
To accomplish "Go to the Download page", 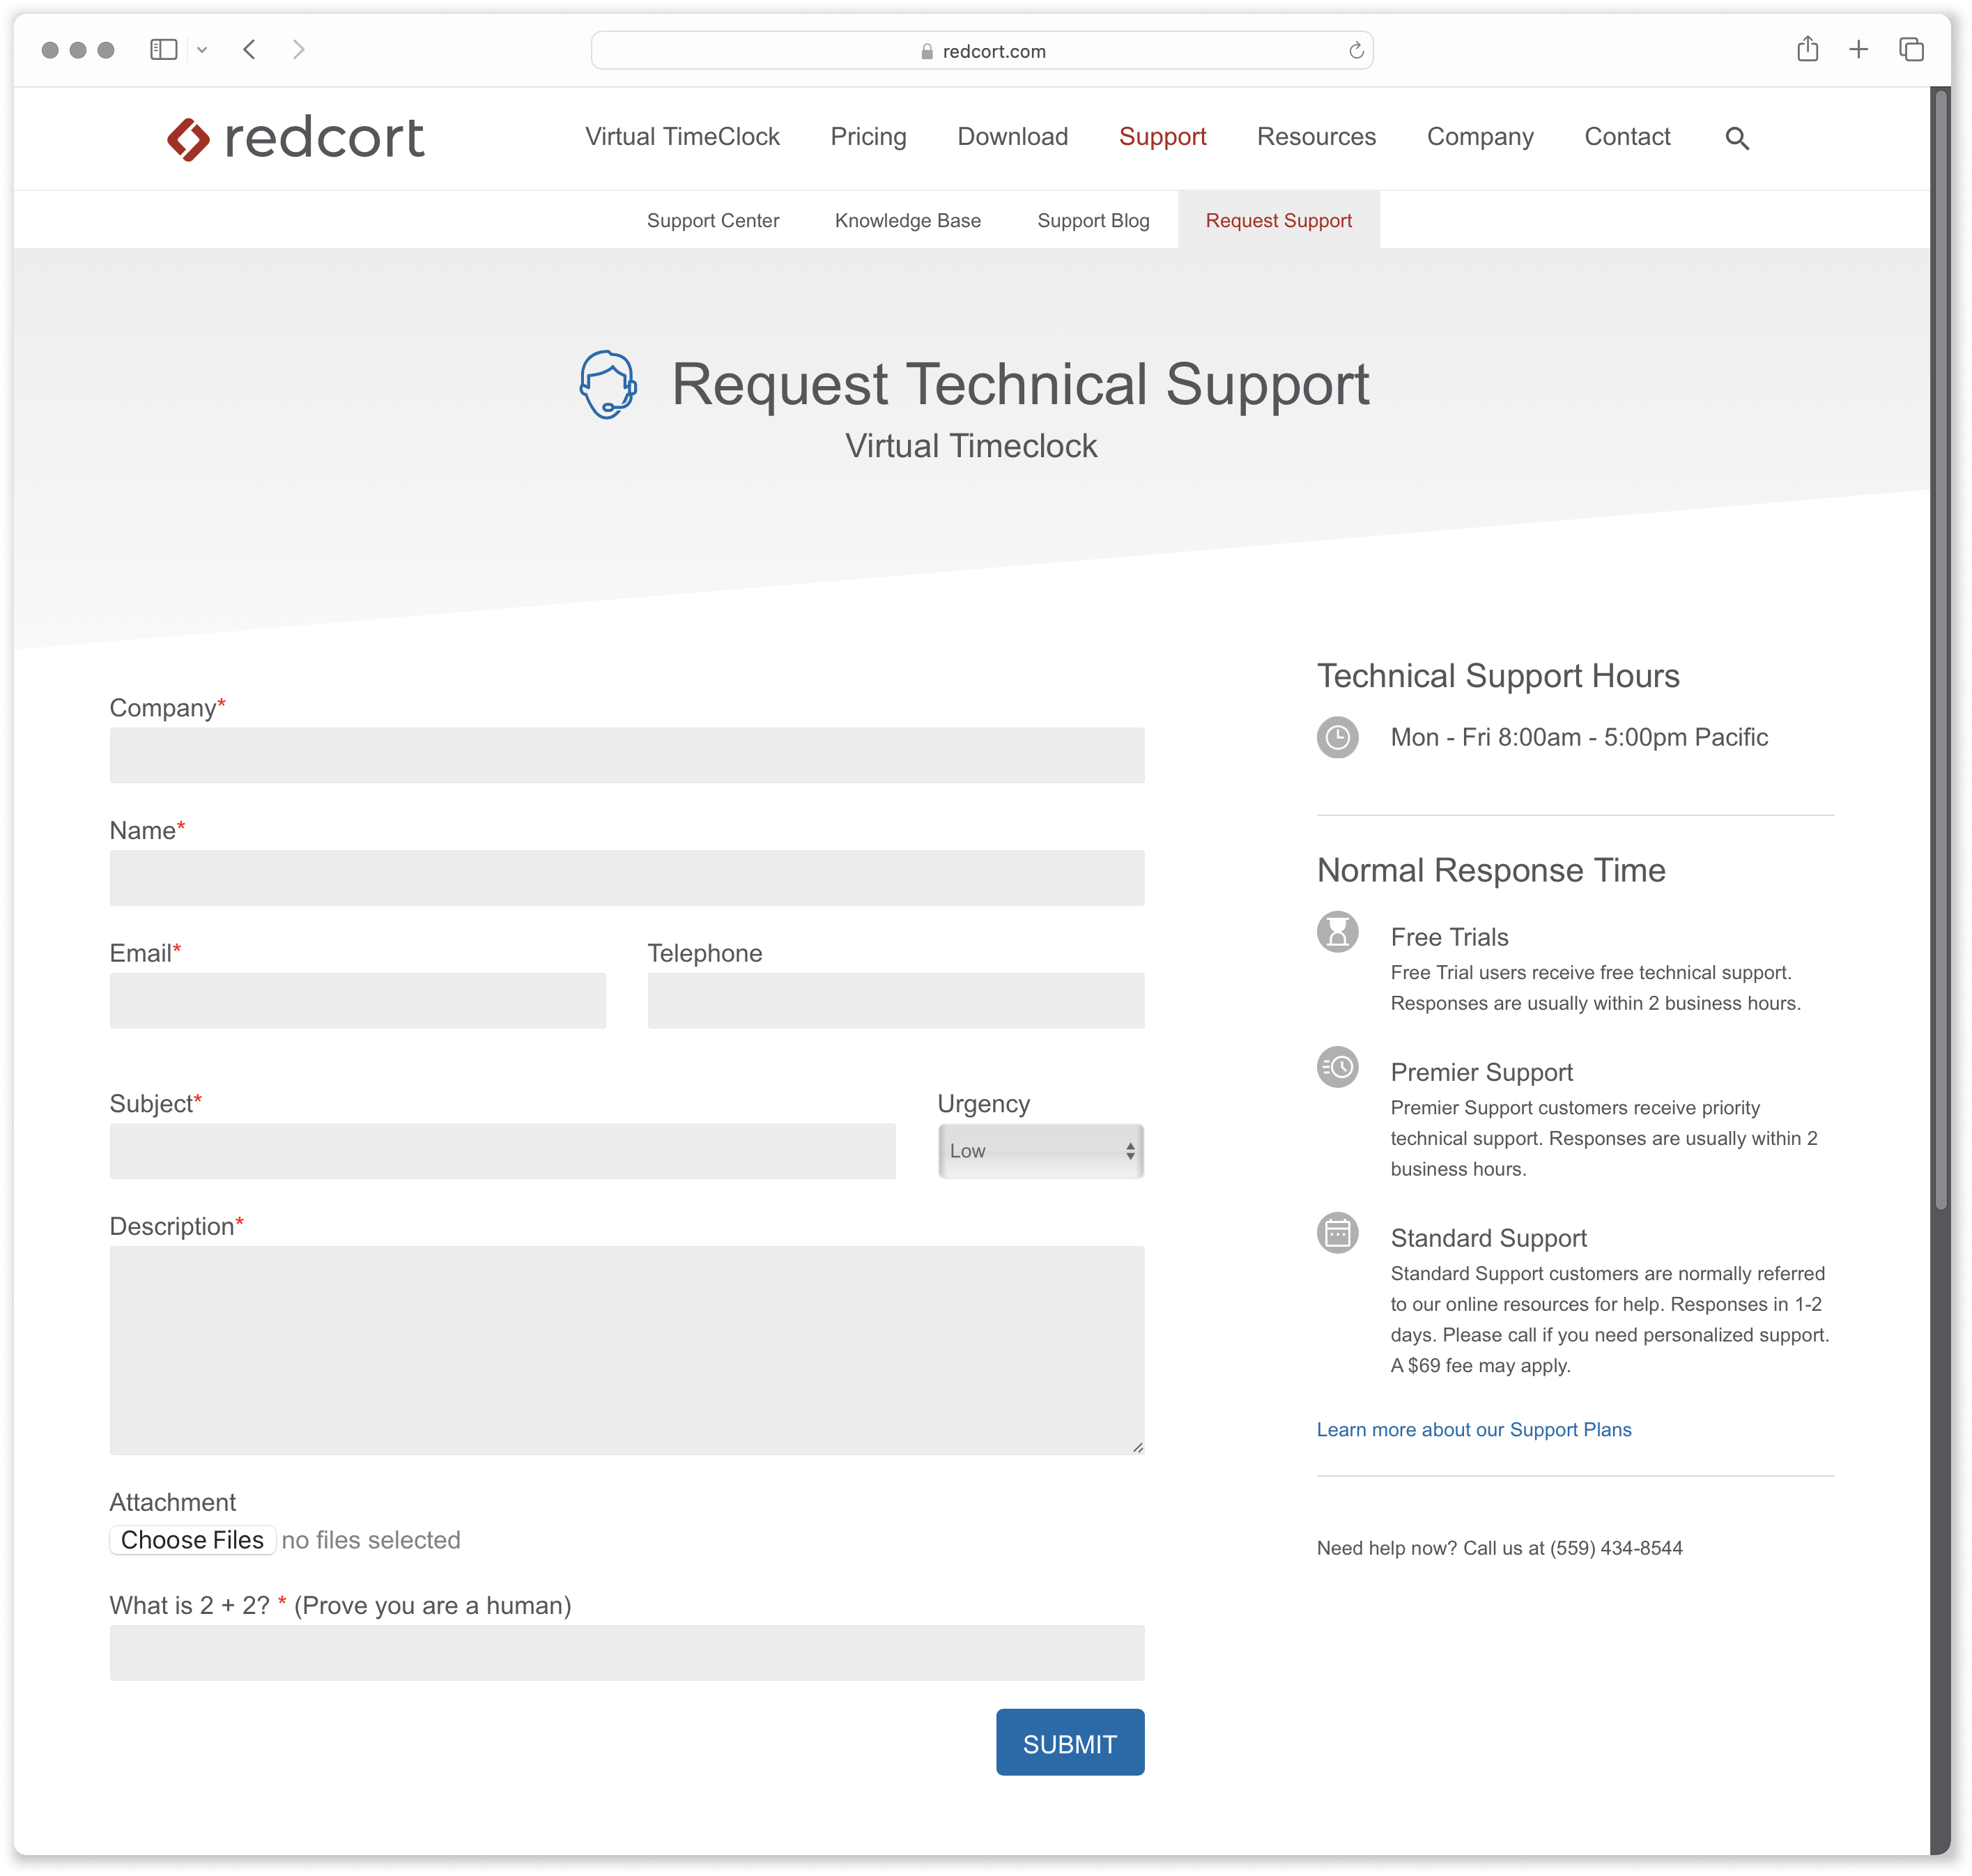I will point(1012,137).
